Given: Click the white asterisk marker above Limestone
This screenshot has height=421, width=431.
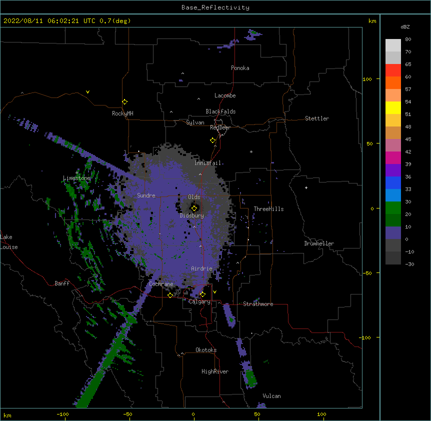Looking at the screenshot, I should 77,172.
